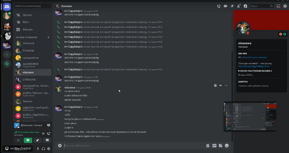Viewport: 289px width, 153px height.
Task: Open more options for stassawa's message
Action: (x=226, y=85)
